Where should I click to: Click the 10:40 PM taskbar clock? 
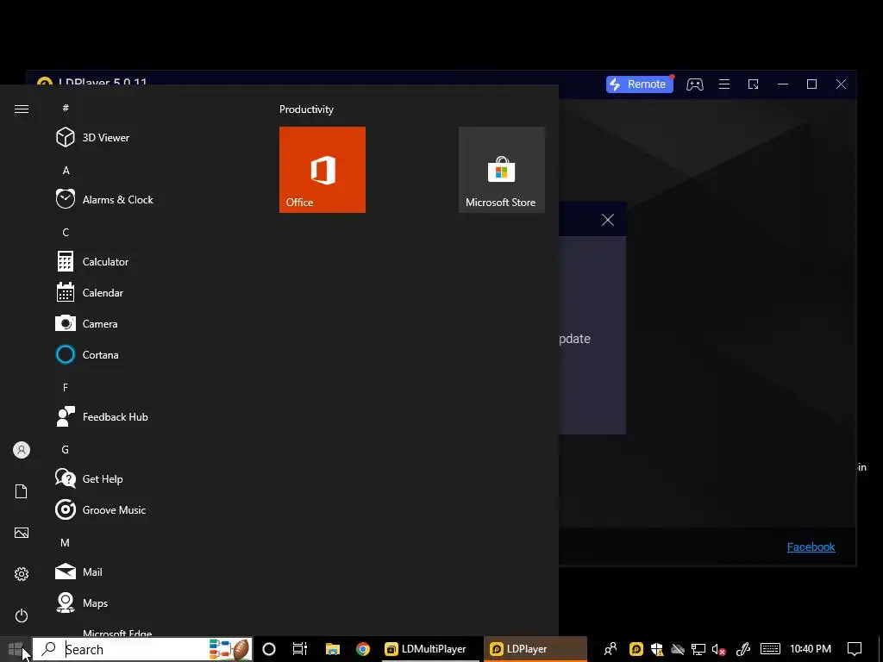[811, 649]
